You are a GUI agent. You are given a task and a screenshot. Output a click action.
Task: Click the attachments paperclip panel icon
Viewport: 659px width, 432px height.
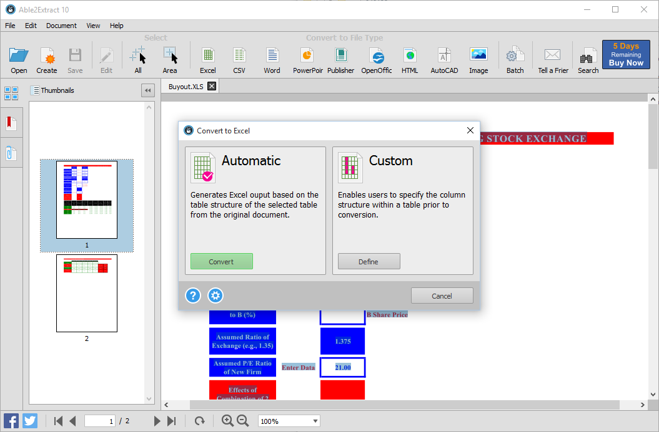point(11,153)
